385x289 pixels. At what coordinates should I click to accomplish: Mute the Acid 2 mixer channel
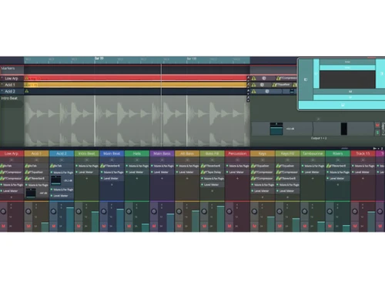click(x=54, y=226)
